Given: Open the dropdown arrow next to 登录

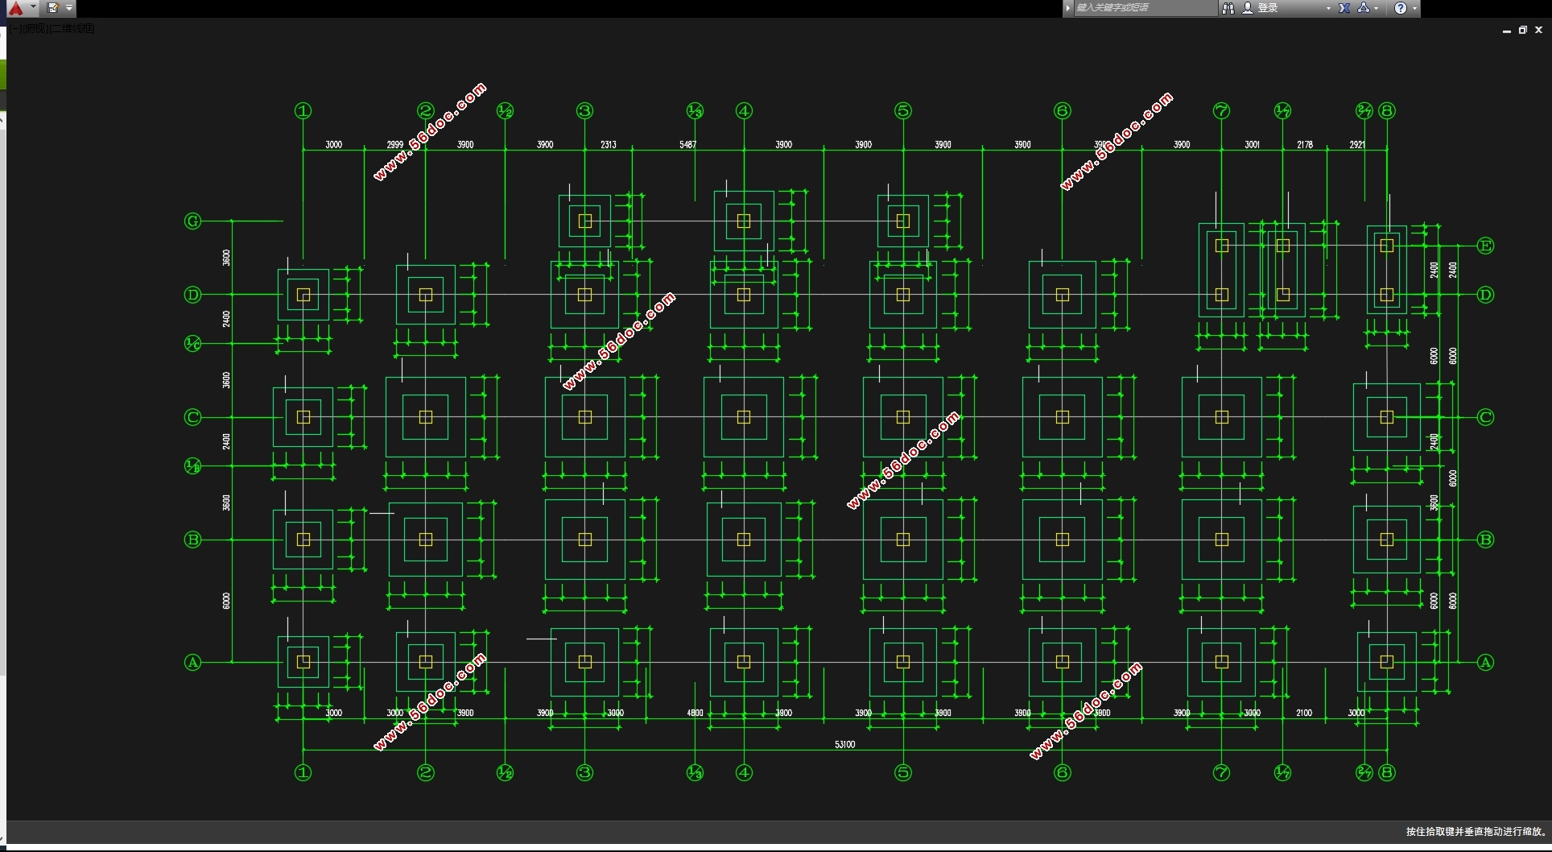Looking at the screenshot, I should 1328,8.
